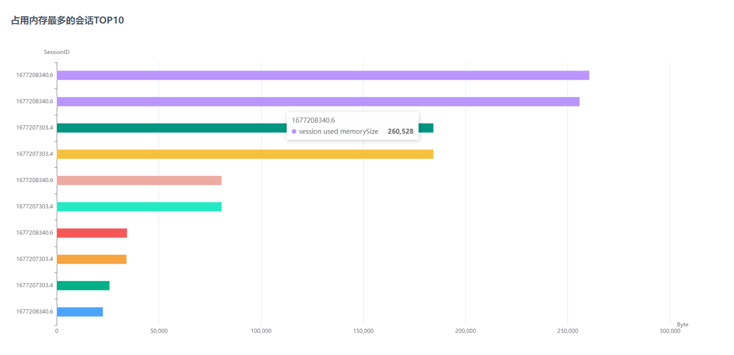Select the orange bar
Viewport: 734px width, 355px height.
coord(91,259)
